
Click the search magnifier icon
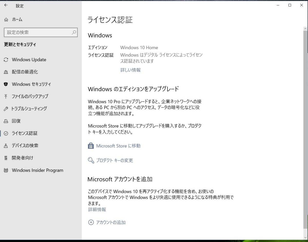pyautogui.click(x=74, y=32)
